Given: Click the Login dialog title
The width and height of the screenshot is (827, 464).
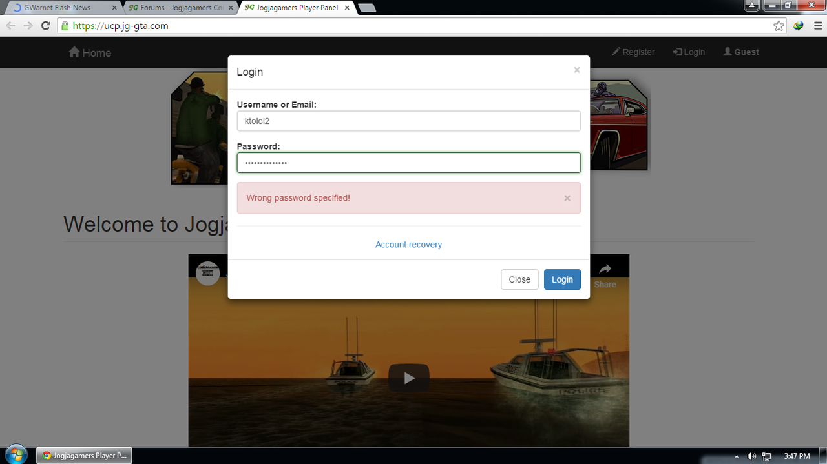Looking at the screenshot, I should click(250, 72).
